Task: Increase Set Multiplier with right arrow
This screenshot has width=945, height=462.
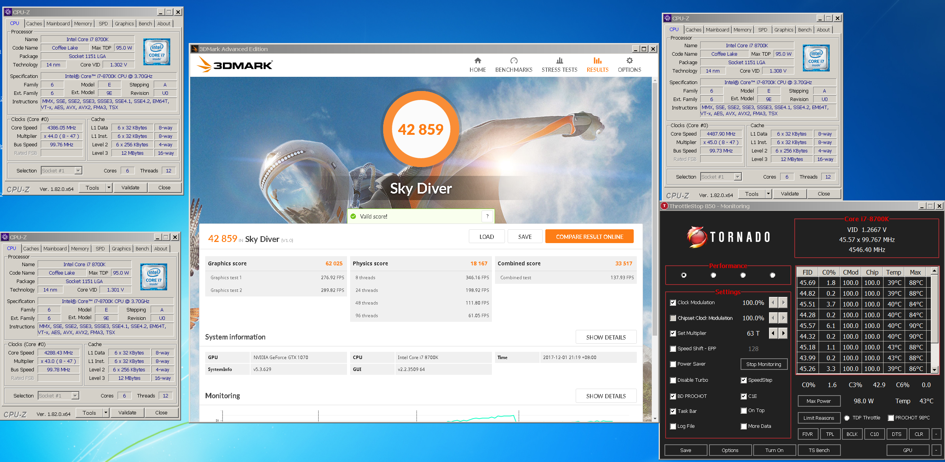Action: (x=783, y=333)
